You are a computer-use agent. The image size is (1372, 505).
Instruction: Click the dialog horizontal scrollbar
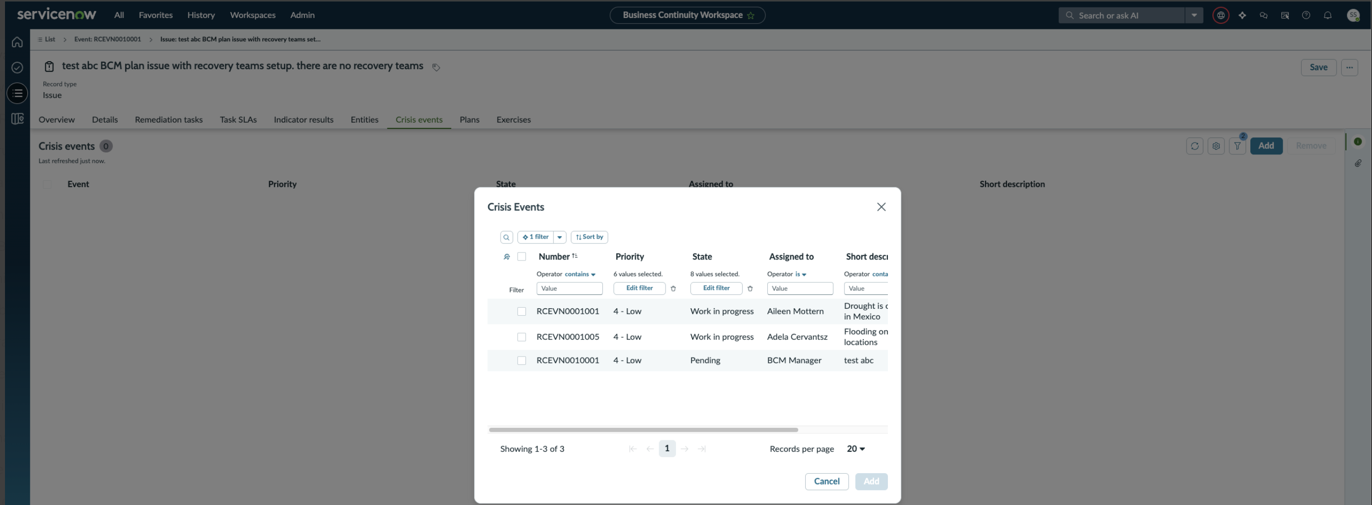[x=643, y=429]
